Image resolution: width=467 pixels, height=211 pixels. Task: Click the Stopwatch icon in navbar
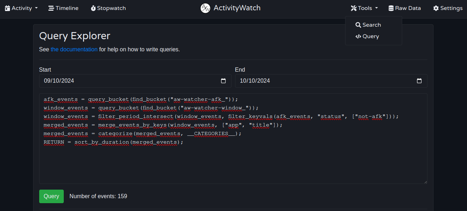pyautogui.click(x=93, y=8)
